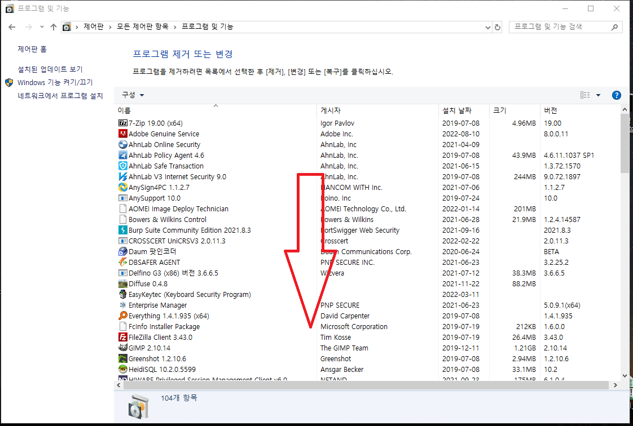Click the blue help question mark
This screenshot has height=426, width=633.
point(616,95)
